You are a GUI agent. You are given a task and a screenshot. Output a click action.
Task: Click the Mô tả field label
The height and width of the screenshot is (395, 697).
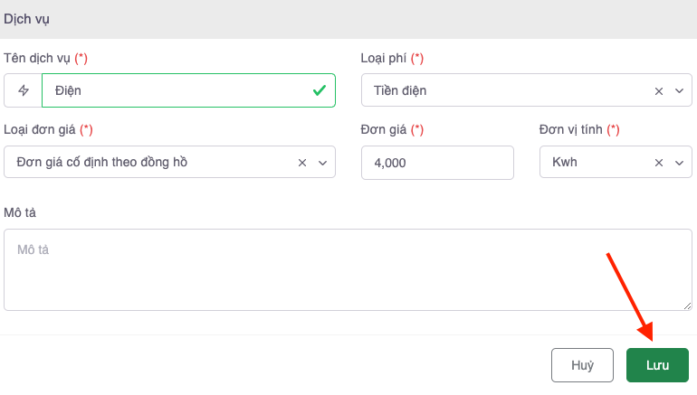pos(20,212)
